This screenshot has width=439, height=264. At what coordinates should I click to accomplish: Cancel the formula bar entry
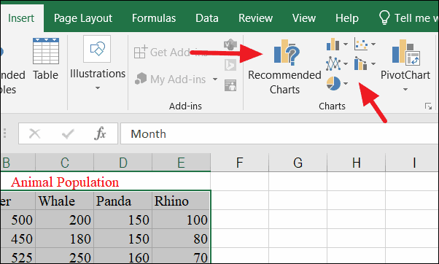(x=35, y=133)
